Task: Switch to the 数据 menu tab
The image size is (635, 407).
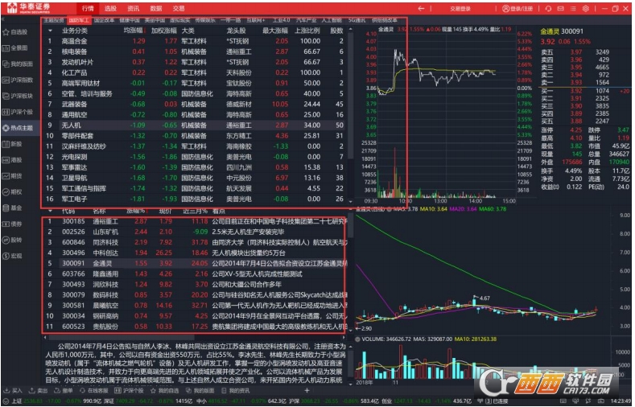Action: coord(156,9)
